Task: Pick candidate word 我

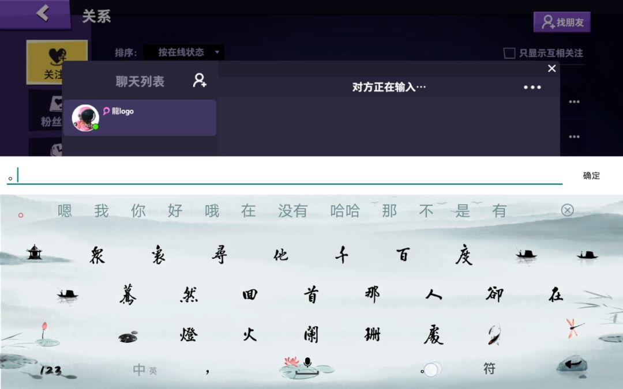Action: point(102,210)
